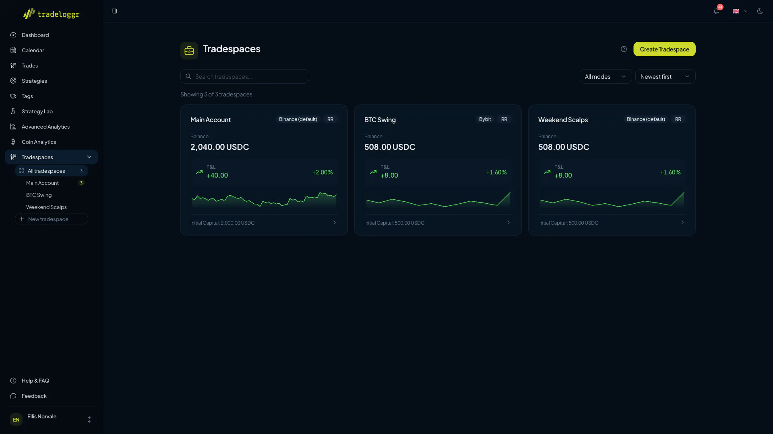773x434 pixels.
Task: Click the help question mark near Create Tradespace
Action: tap(624, 49)
